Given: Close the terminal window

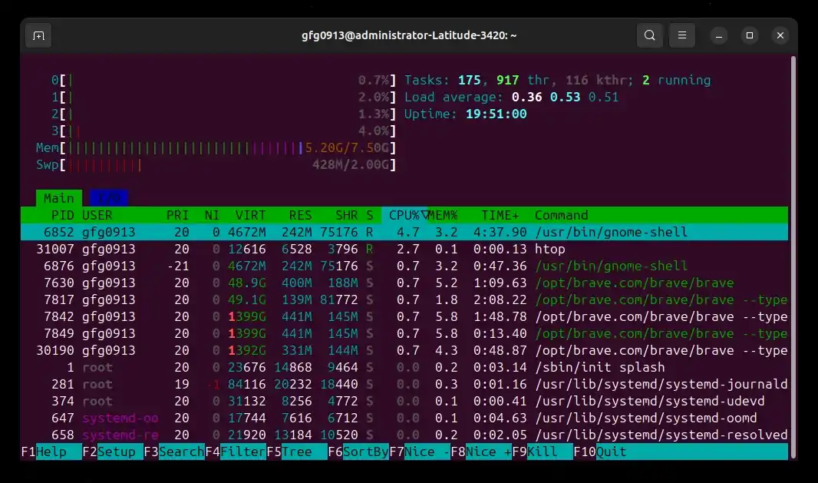Looking at the screenshot, I should (x=780, y=35).
